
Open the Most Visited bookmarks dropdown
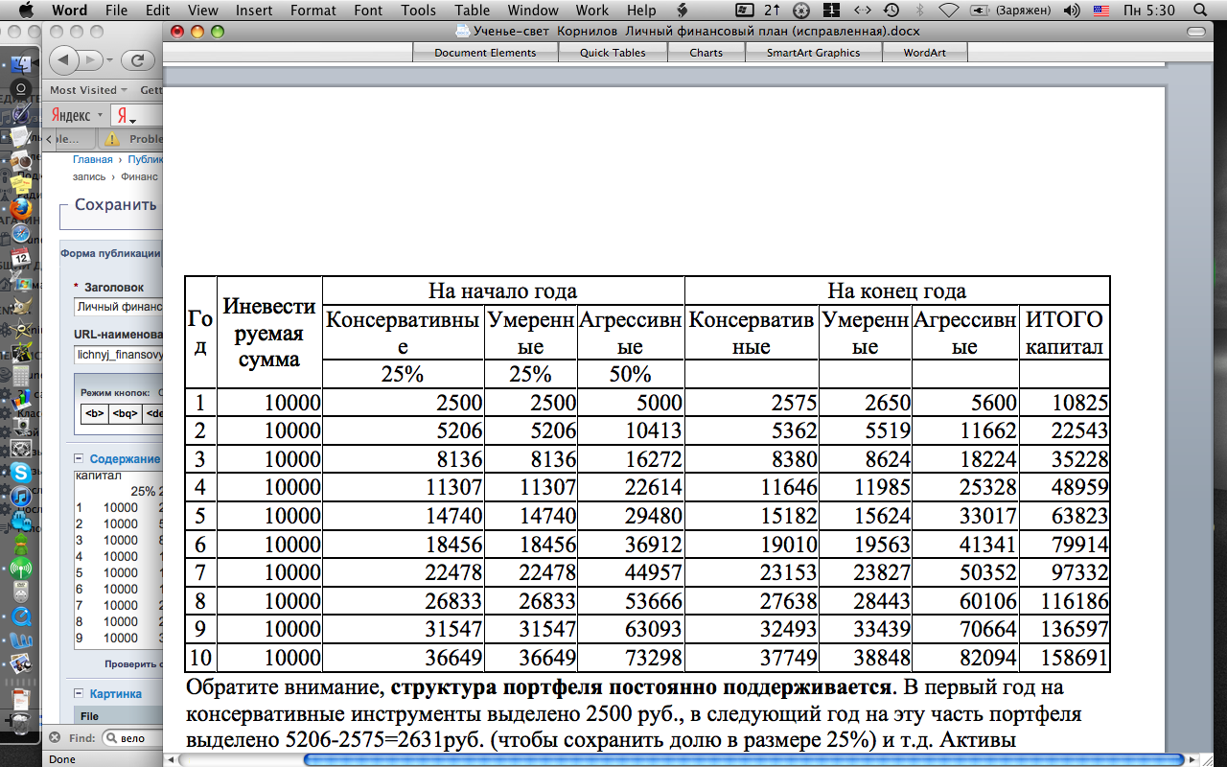(88, 90)
